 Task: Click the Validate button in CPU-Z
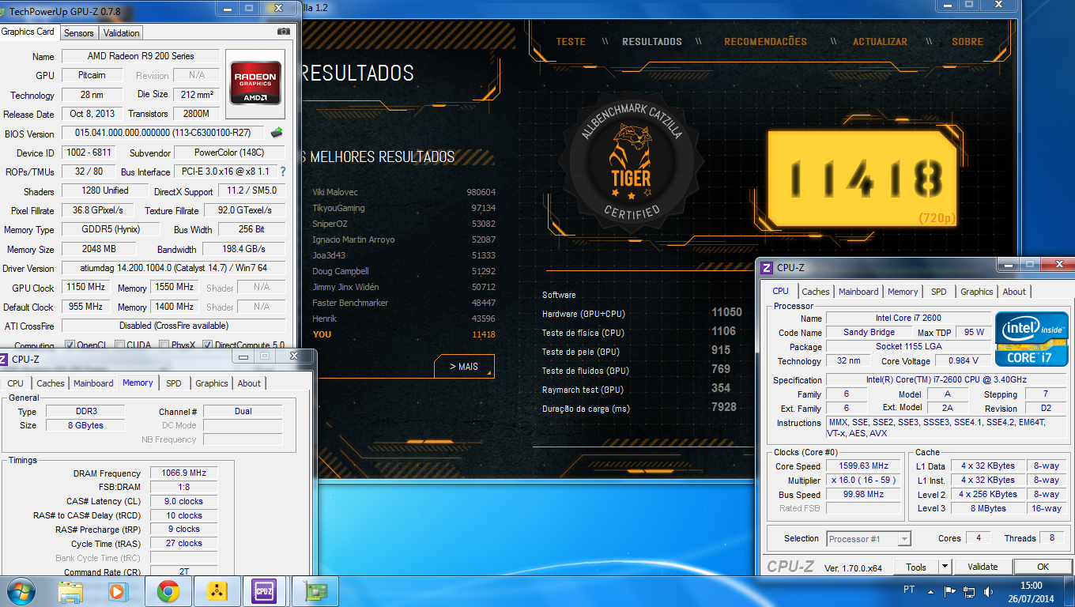coord(983,567)
